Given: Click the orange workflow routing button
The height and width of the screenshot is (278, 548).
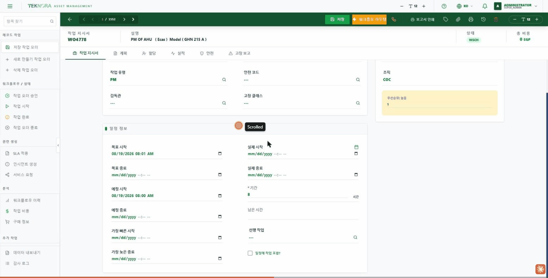Looking at the screenshot, I should (x=369, y=19).
